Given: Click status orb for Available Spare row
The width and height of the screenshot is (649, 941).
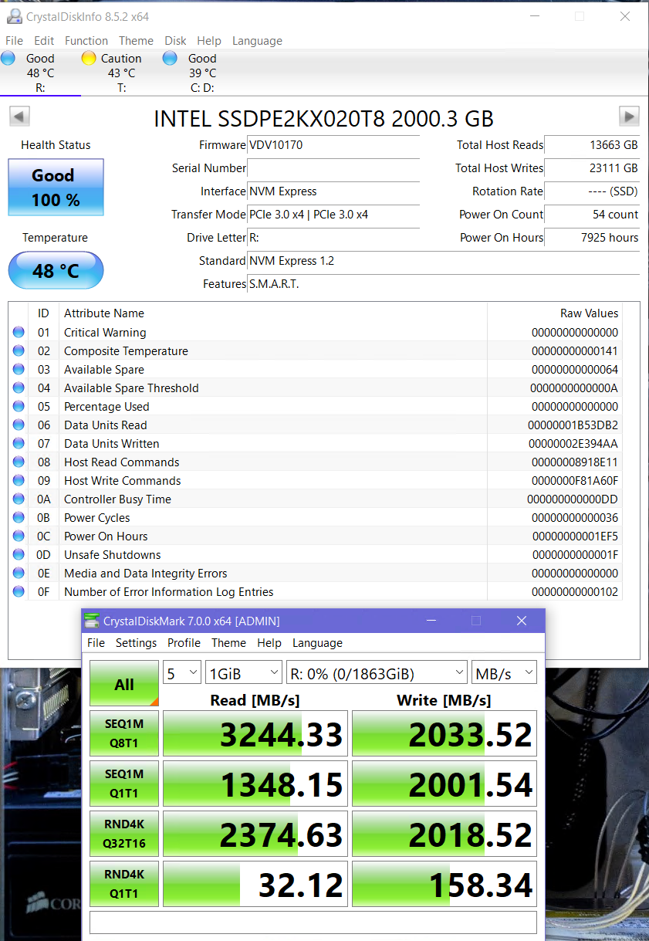Looking at the screenshot, I should click(19, 370).
